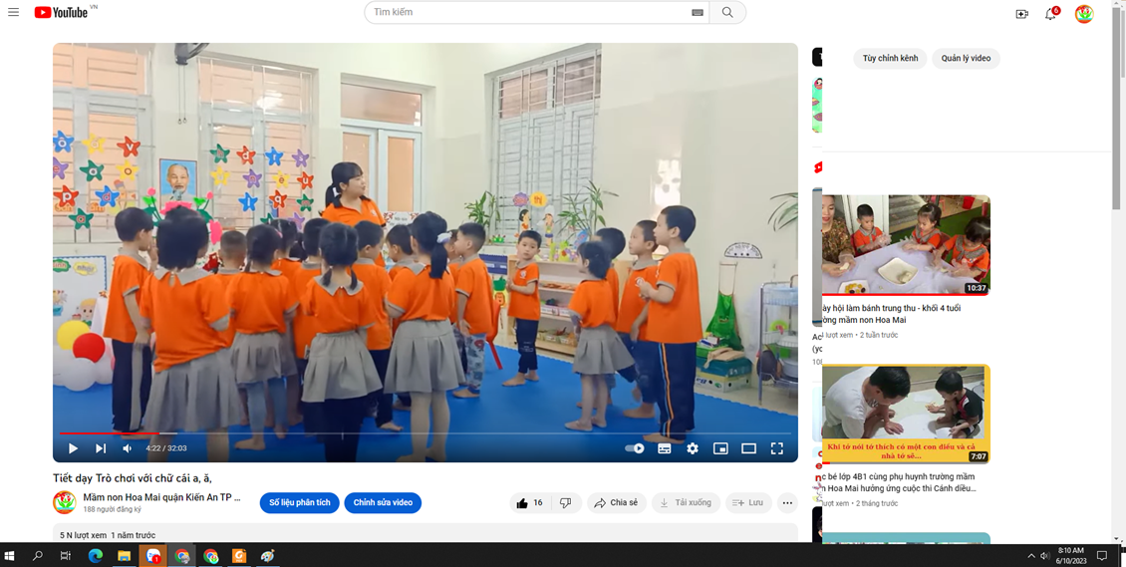Open the on-screen keyboard icon in search
The width and height of the screenshot is (1126, 567).
click(x=697, y=13)
